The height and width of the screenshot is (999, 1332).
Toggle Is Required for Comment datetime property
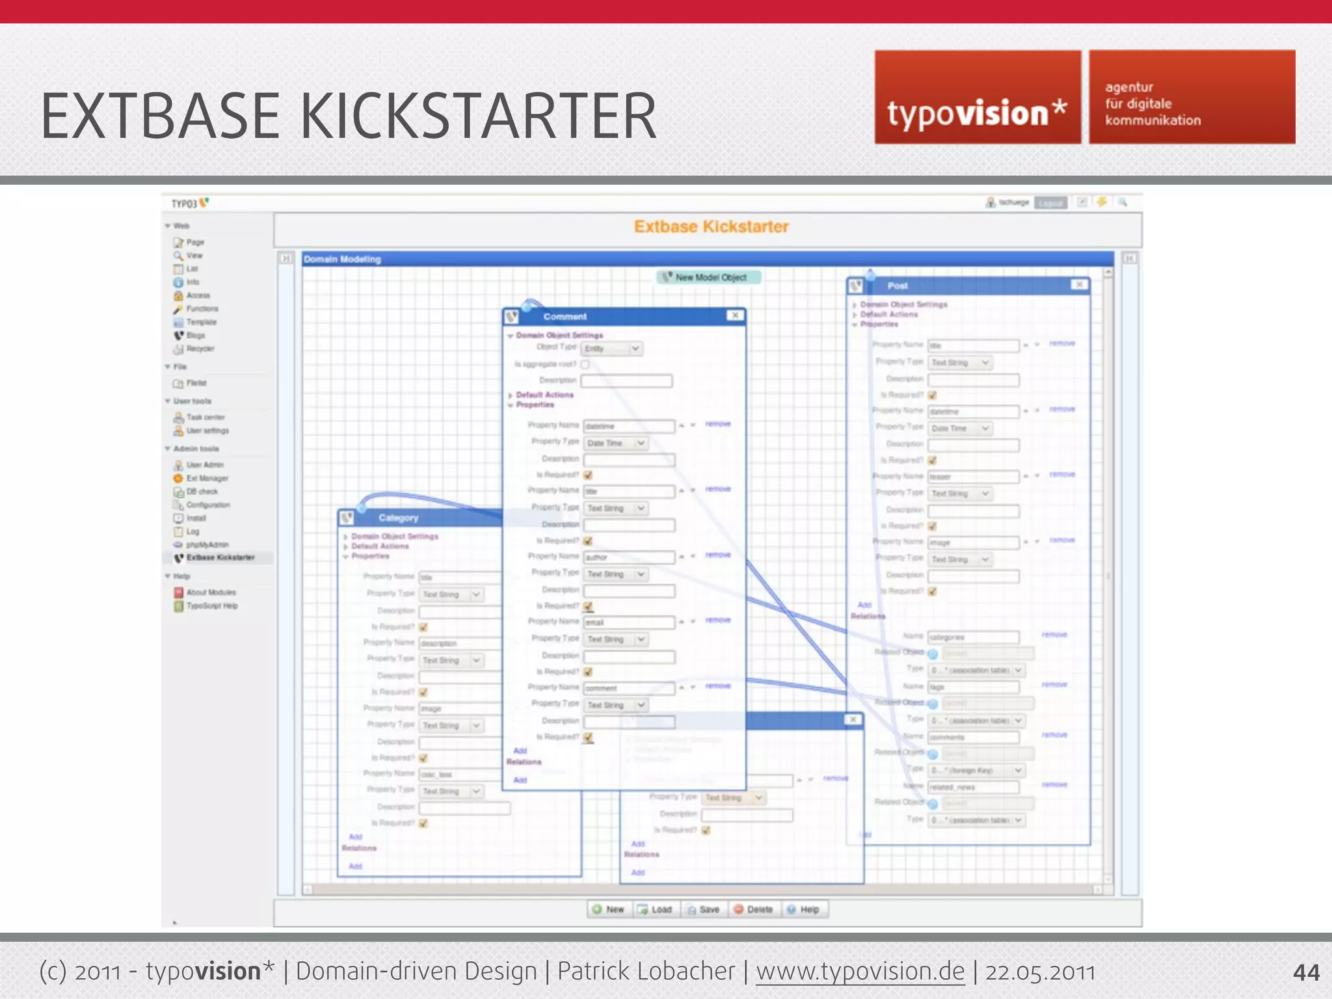[588, 475]
